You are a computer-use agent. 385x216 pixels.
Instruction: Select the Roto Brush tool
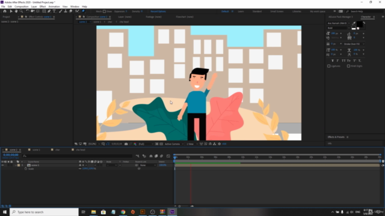[77, 11]
